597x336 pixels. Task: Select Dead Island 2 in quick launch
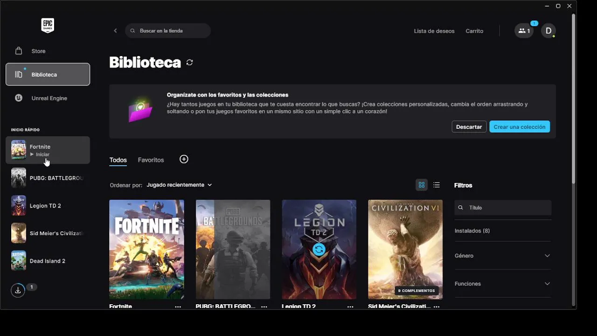(48, 260)
